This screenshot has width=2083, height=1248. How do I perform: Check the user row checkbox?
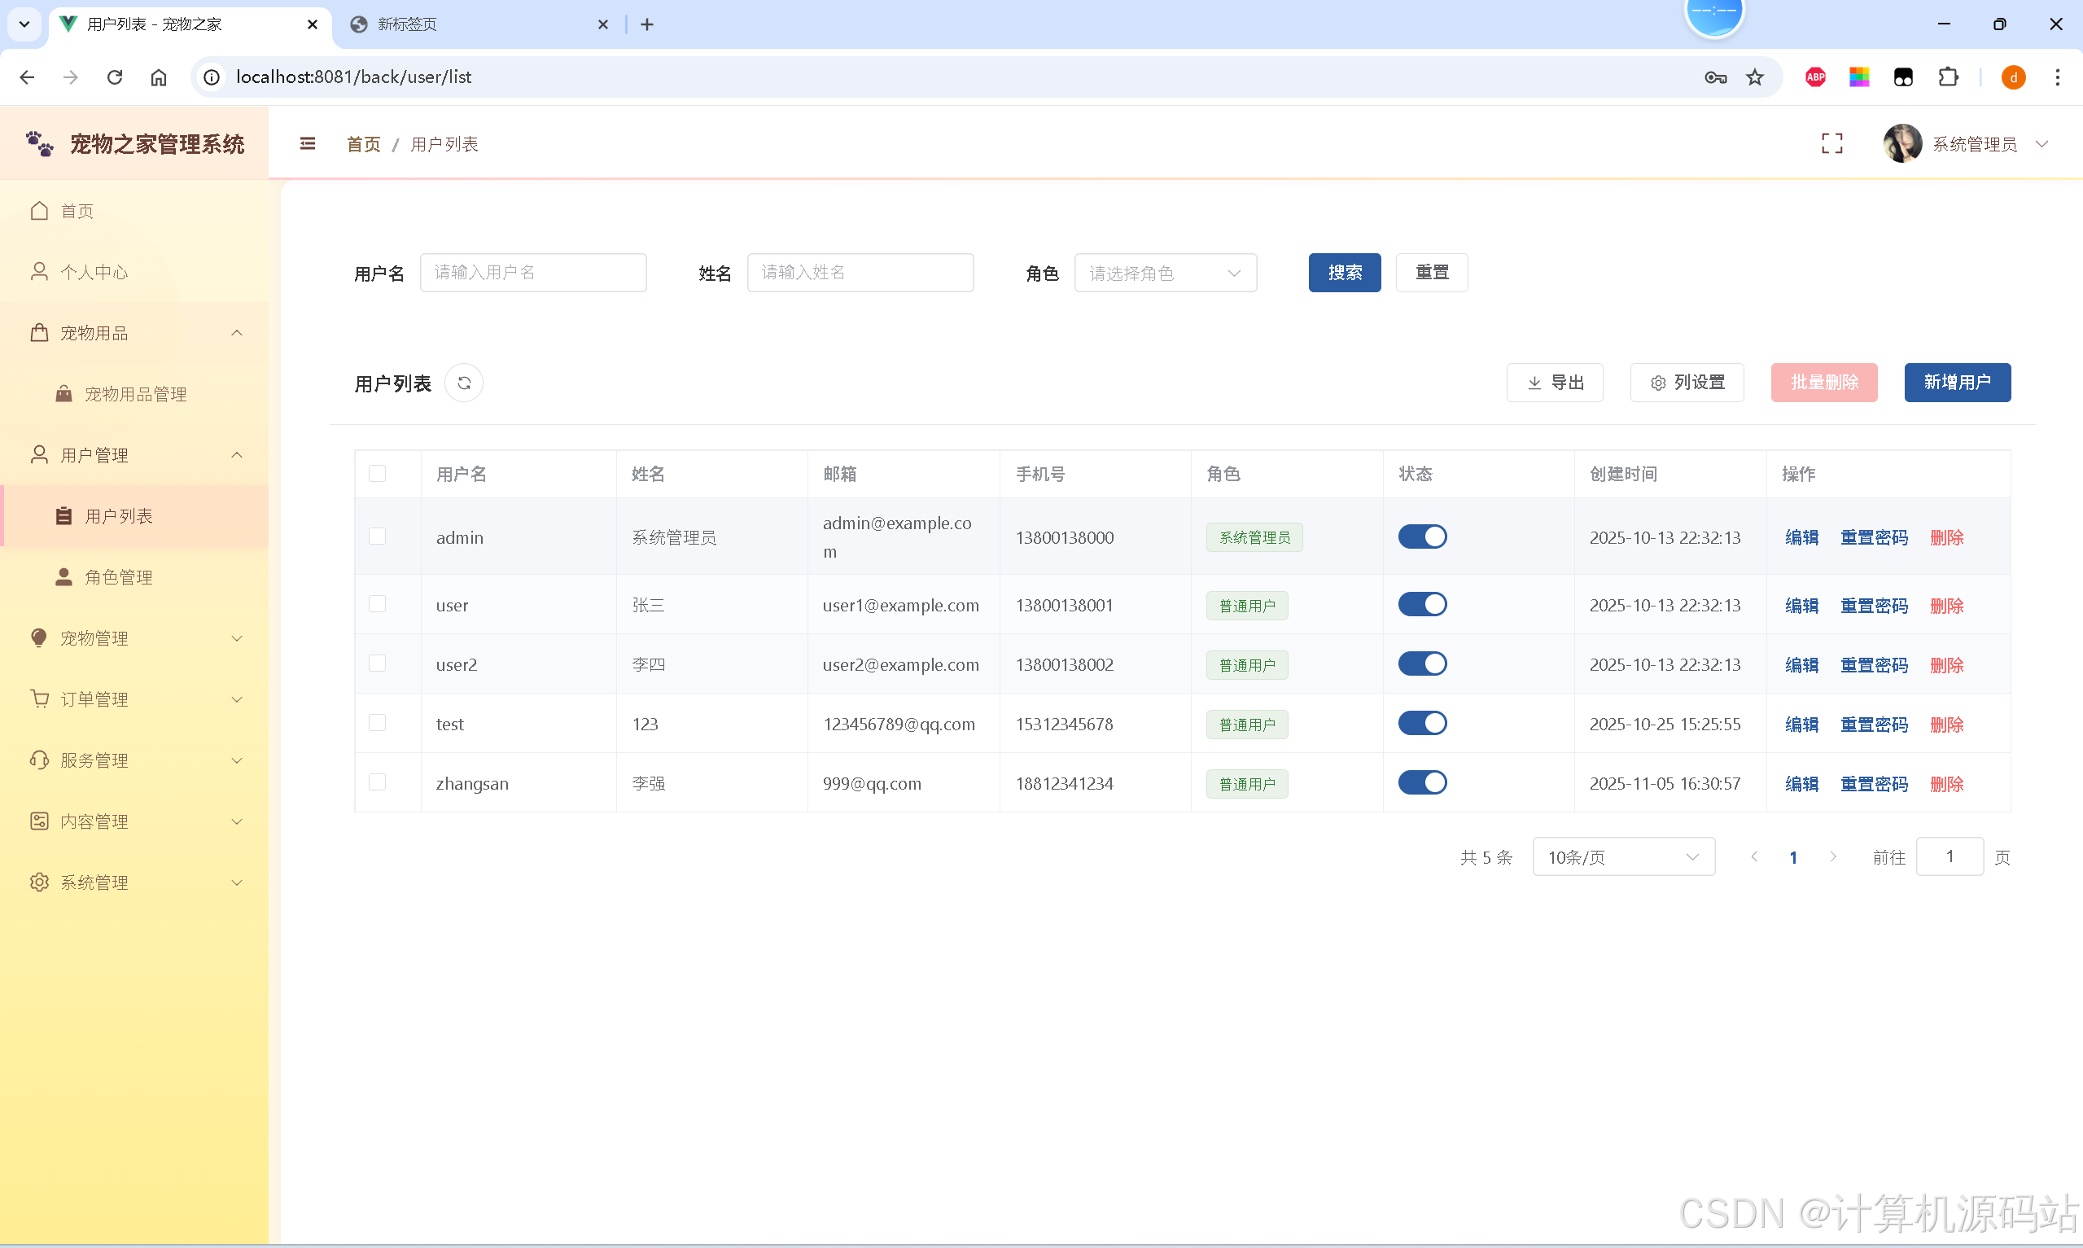click(378, 604)
